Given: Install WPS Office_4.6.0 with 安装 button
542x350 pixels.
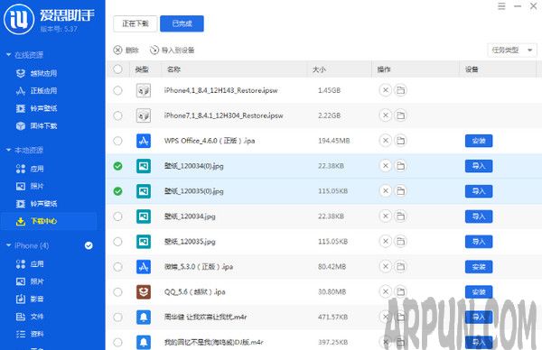Looking at the screenshot, I should coord(479,141).
